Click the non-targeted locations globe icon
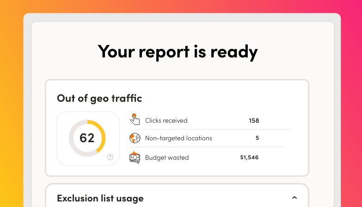This screenshot has width=362, height=207. coord(135,138)
